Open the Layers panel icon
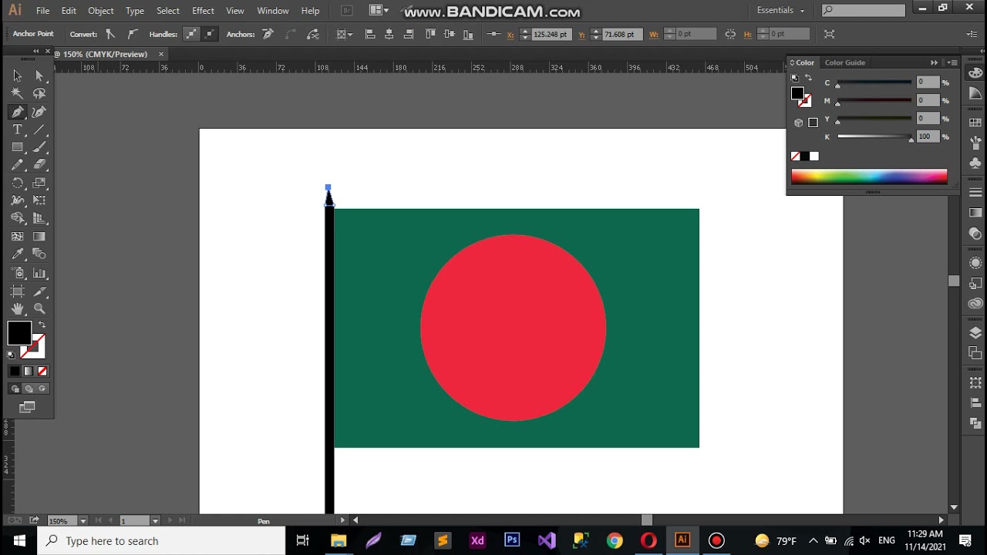Screen dimensions: 987x555 click(975, 333)
